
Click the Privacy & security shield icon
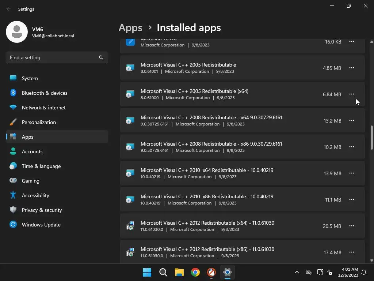13,210
